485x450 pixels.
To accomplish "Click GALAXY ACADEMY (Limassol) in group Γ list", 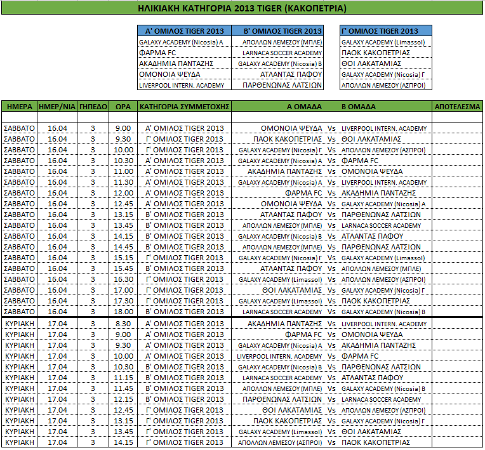I will pos(383,42).
